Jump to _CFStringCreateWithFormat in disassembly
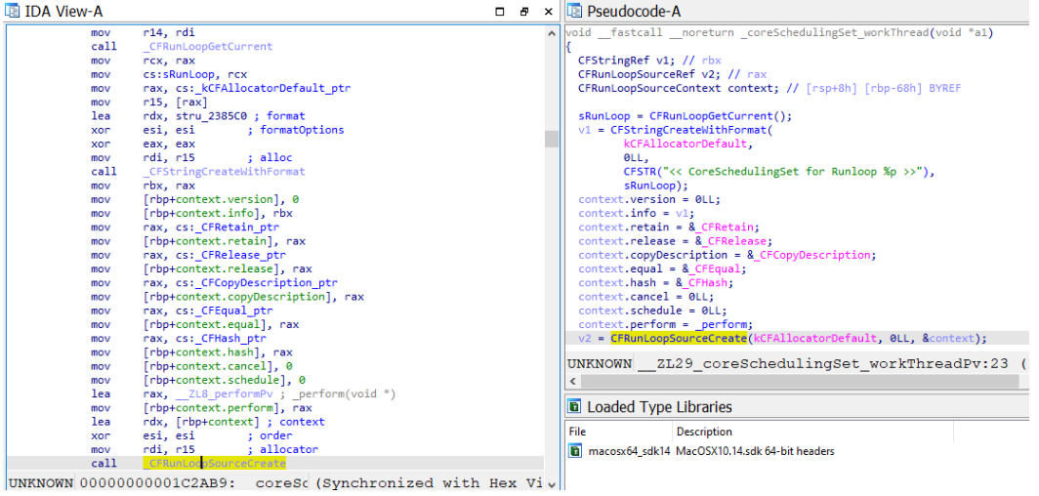The width and height of the screenshot is (1039, 496). 224,172
